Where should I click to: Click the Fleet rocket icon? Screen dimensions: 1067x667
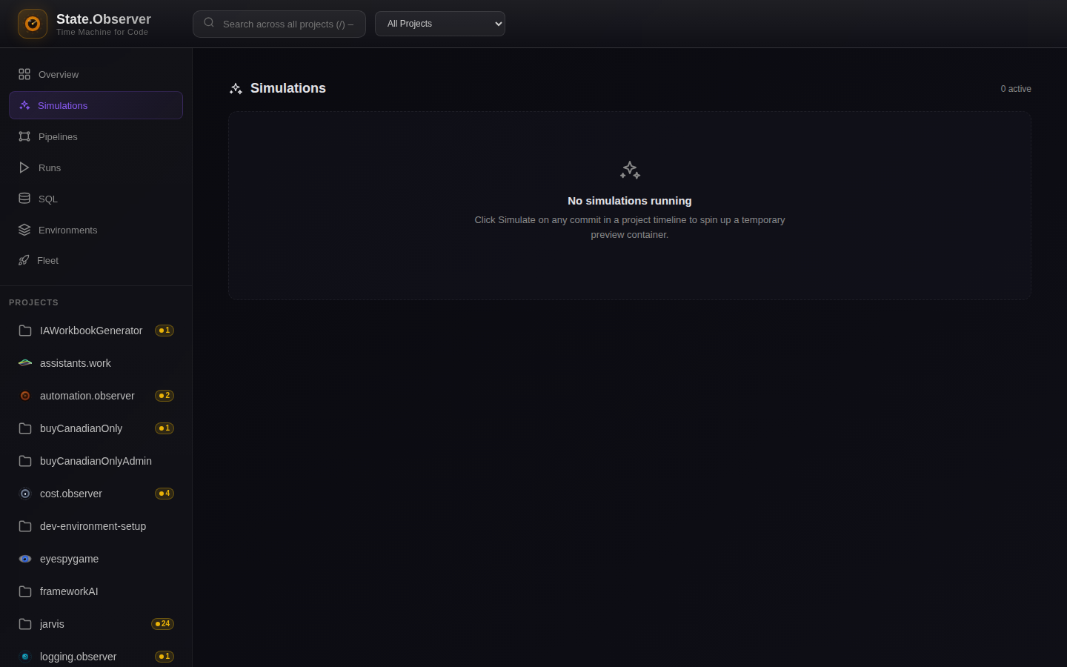(24, 260)
